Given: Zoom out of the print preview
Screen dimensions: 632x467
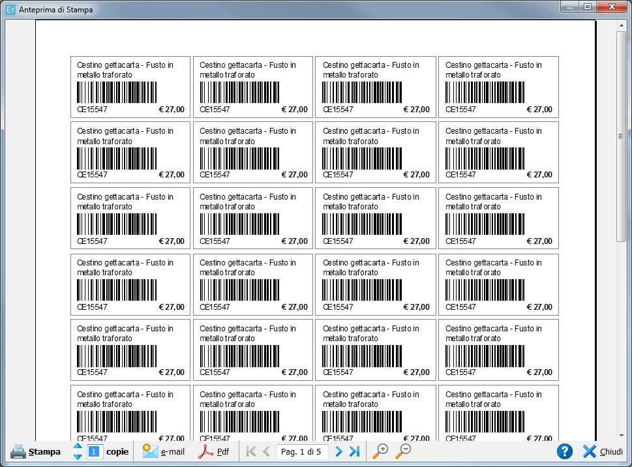Looking at the screenshot, I should pyautogui.click(x=403, y=451).
